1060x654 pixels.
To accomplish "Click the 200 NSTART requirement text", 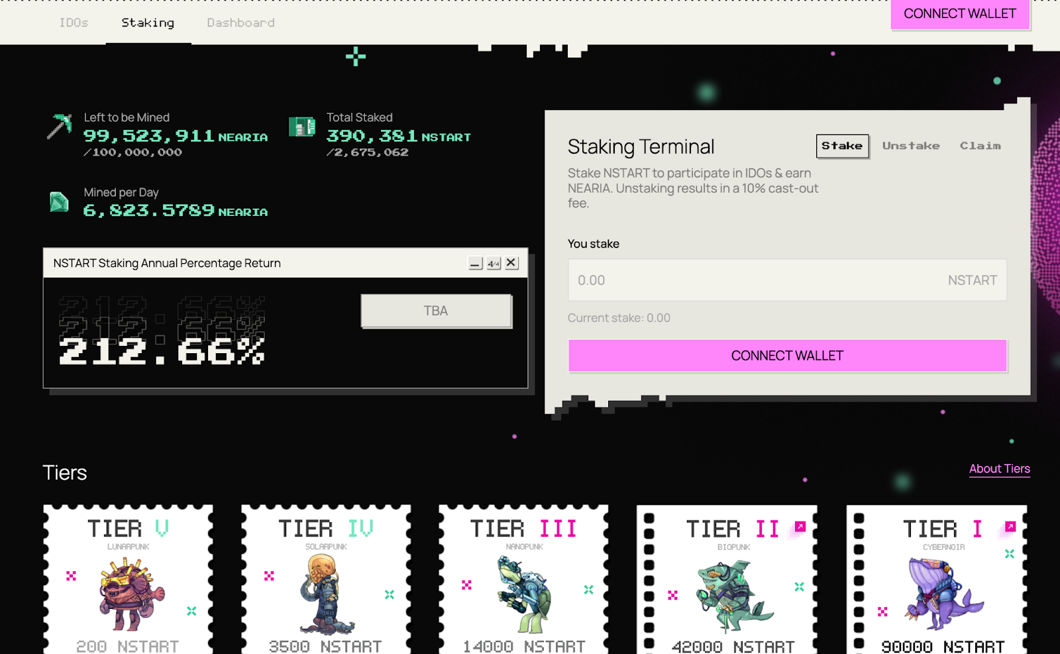I will coord(127,646).
